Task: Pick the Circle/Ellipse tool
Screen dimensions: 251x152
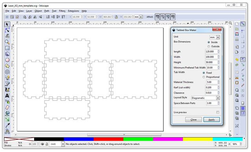Action: pos(7,60)
